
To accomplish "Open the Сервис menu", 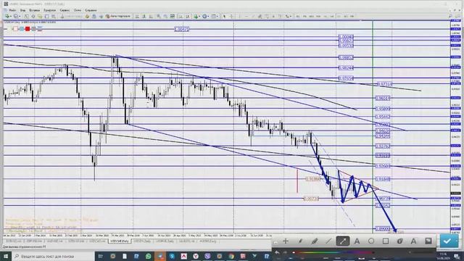I will tap(65, 10).
